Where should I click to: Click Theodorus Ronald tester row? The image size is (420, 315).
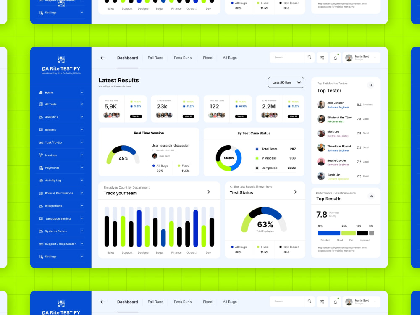[345, 148]
